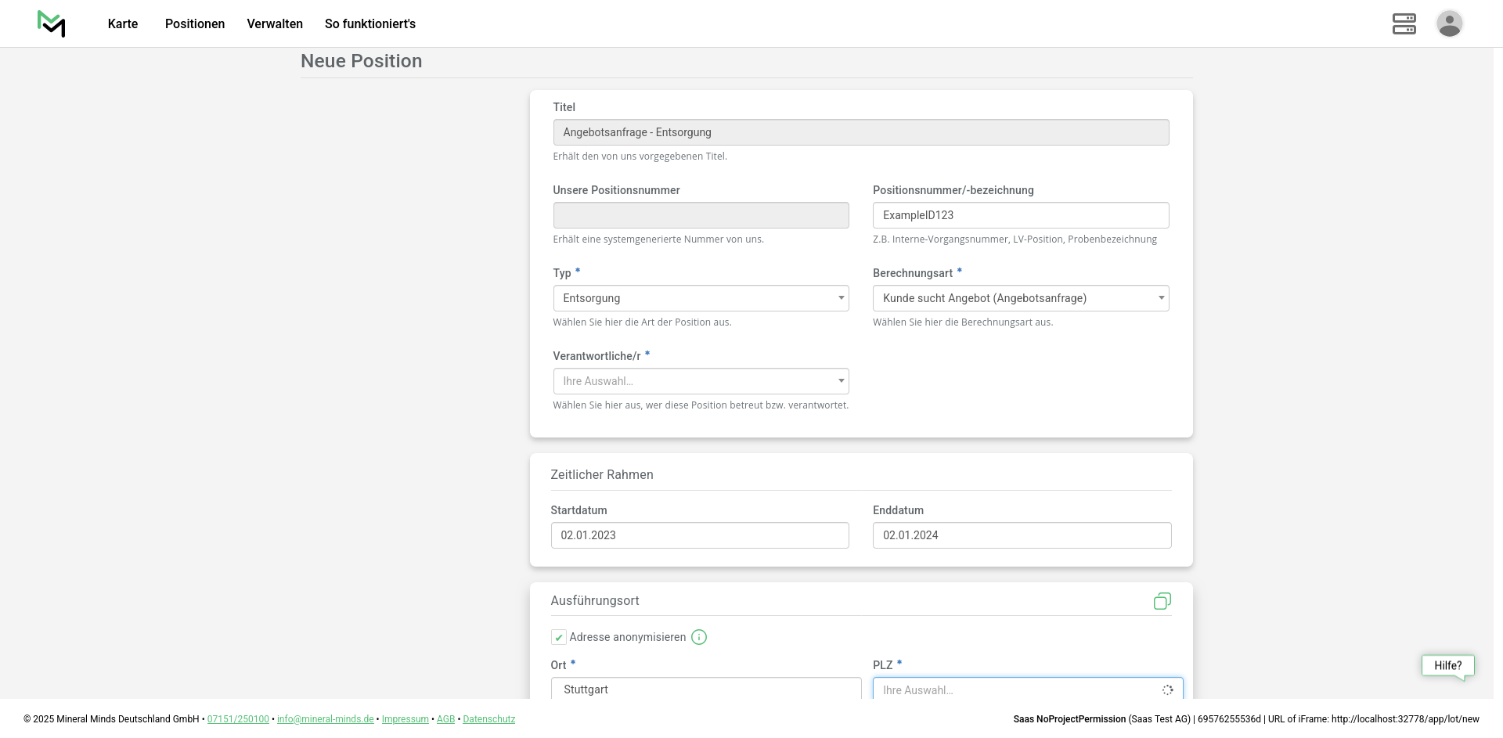Open the server list icon in header
Screen dimensions: 1503x738
(x=1404, y=23)
